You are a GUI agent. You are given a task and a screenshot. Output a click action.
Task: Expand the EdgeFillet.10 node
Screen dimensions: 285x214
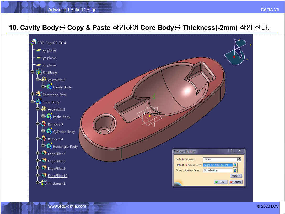click(38, 175)
